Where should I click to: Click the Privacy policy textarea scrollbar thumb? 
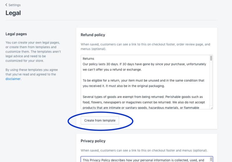pos(211,159)
